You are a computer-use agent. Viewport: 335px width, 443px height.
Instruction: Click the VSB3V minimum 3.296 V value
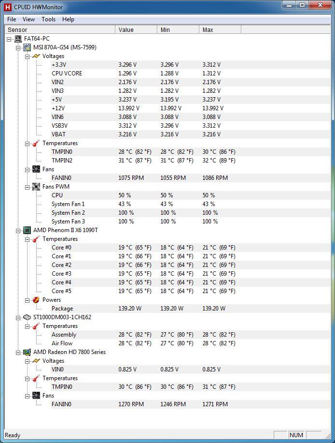[x=169, y=126]
